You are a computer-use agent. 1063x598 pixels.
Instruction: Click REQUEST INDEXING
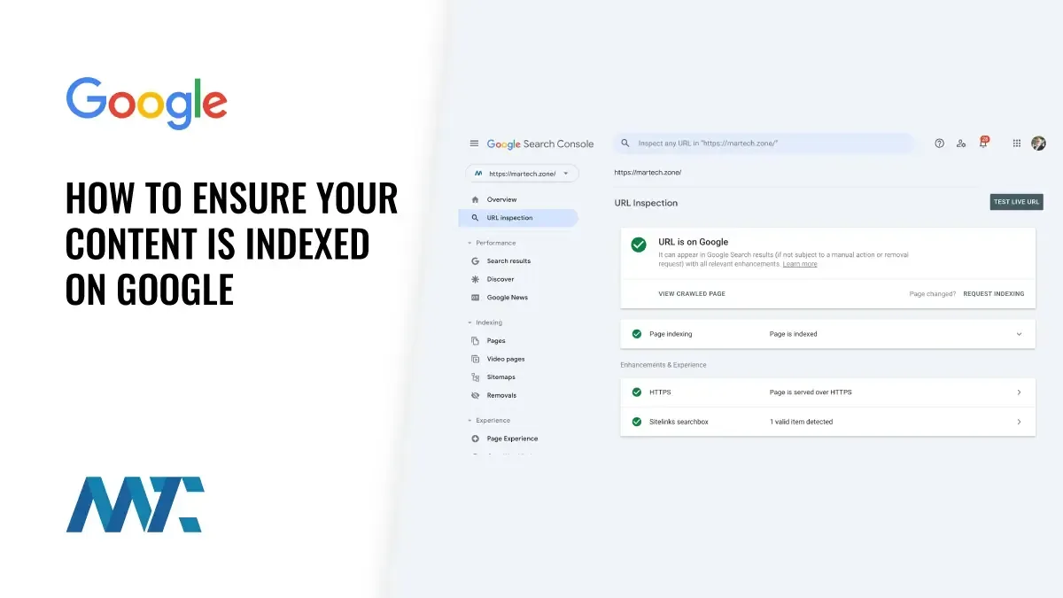click(994, 293)
